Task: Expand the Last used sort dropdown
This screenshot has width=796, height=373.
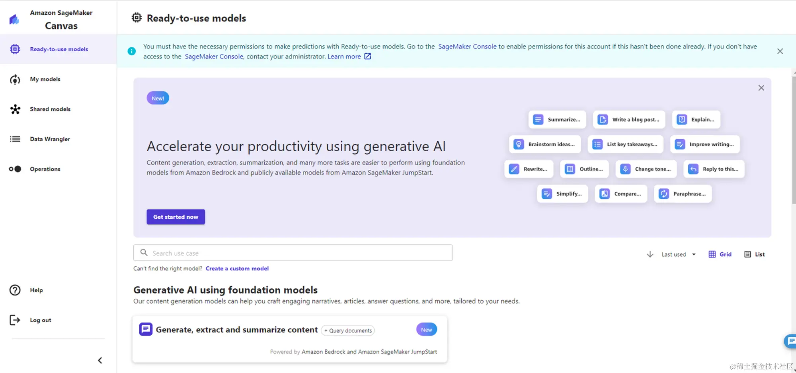Action: coord(679,254)
